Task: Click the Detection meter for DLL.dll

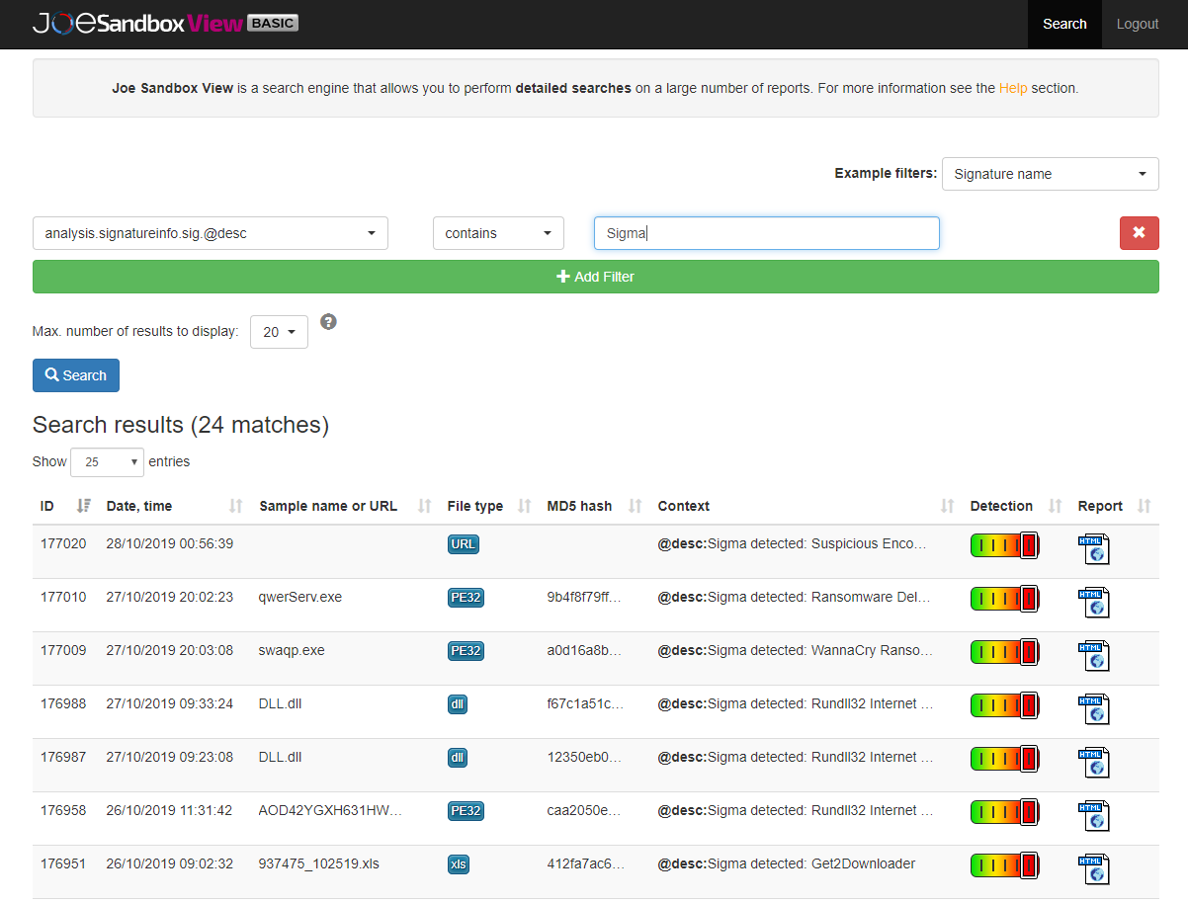Action: (x=1004, y=704)
